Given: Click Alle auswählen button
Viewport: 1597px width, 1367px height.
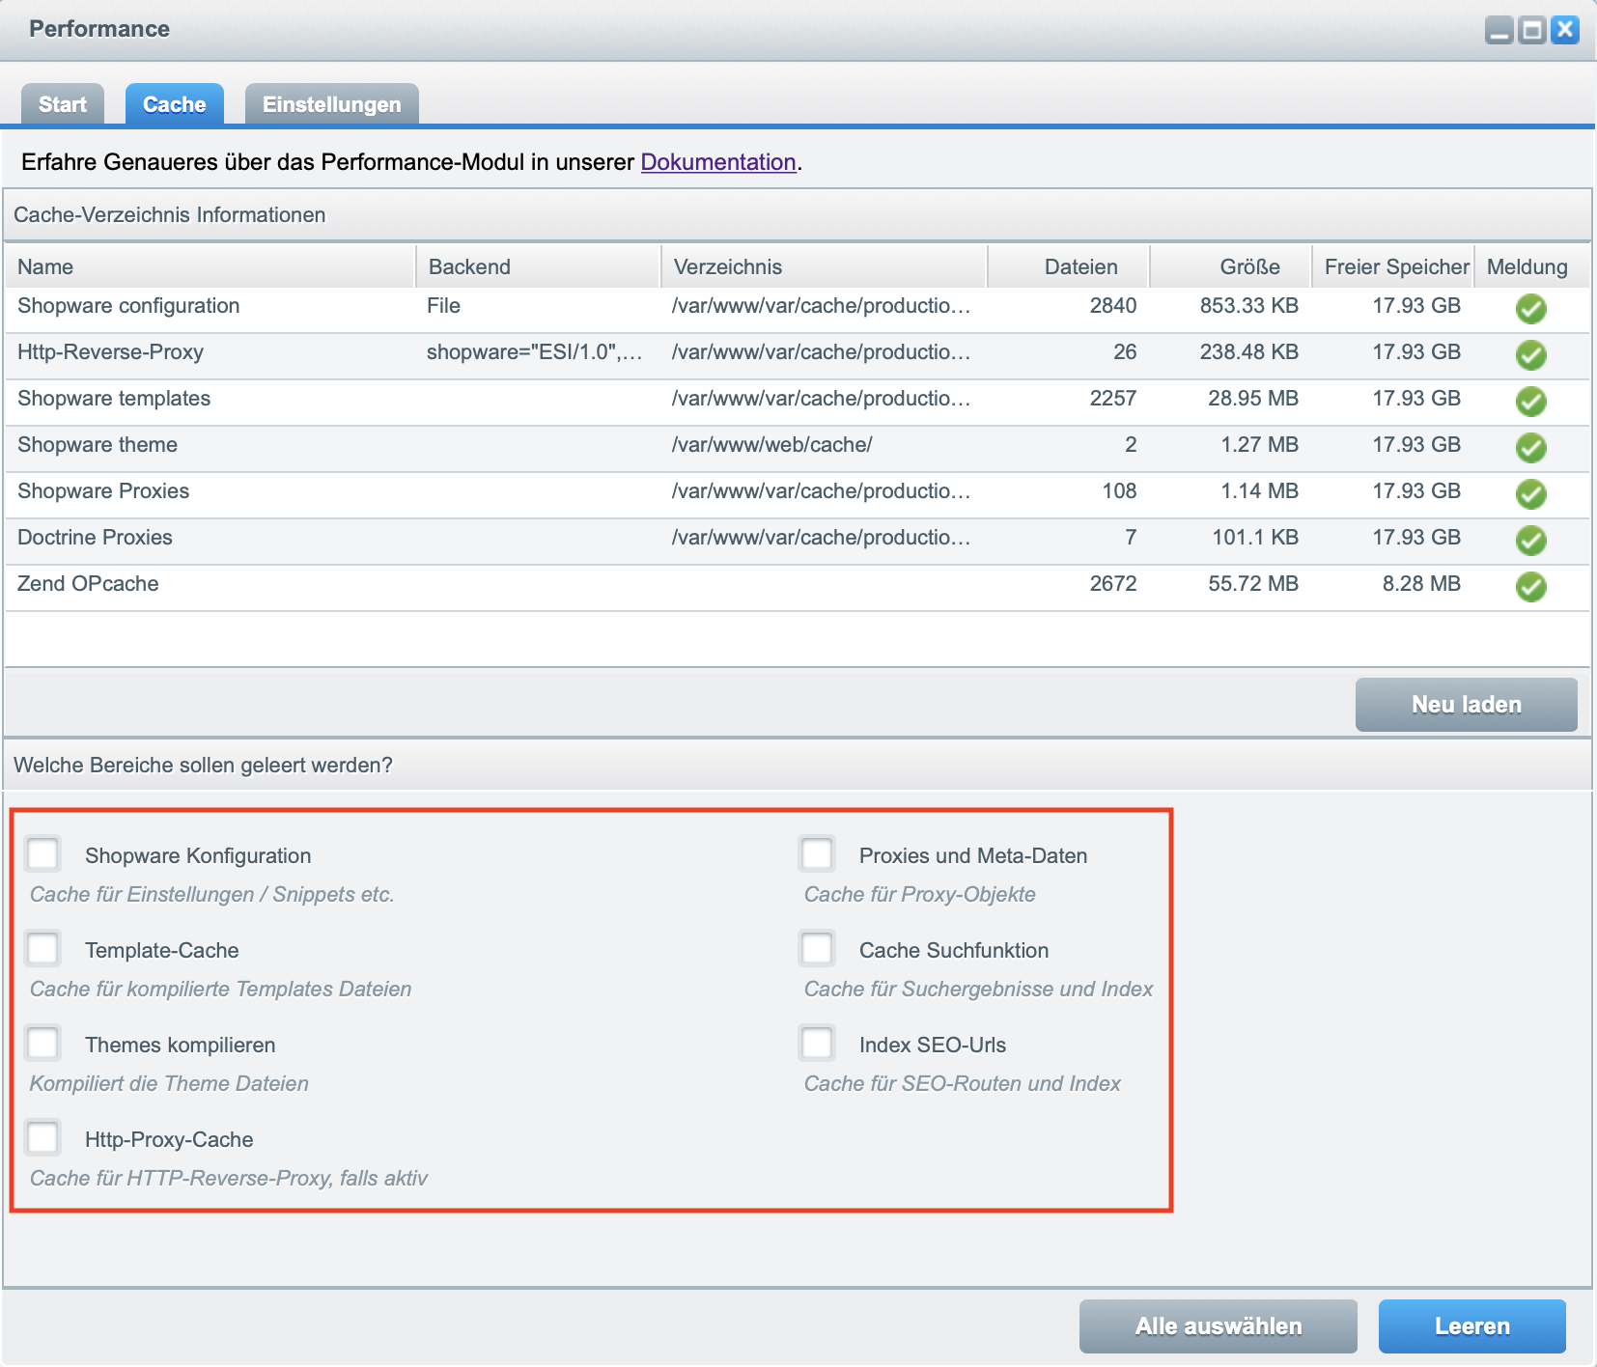Looking at the screenshot, I should coord(1219,1326).
